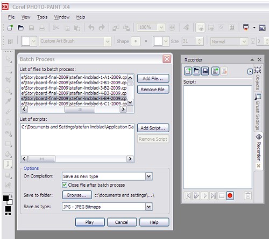
Task: Switch to the Brush Settings docker tab
Action: (258, 112)
